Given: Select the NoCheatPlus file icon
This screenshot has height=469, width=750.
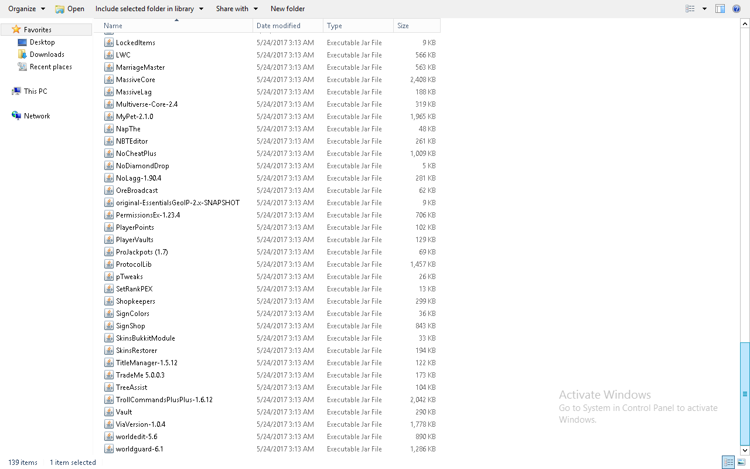Looking at the screenshot, I should pos(109,154).
